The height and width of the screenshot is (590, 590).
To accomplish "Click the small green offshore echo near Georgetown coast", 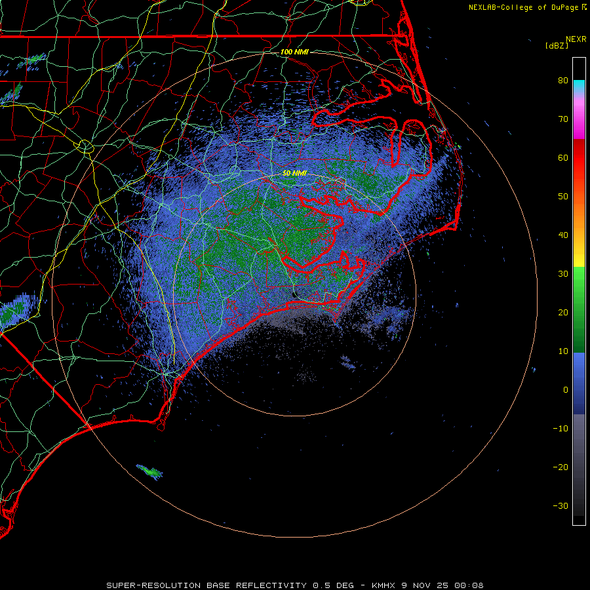I will [149, 472].
